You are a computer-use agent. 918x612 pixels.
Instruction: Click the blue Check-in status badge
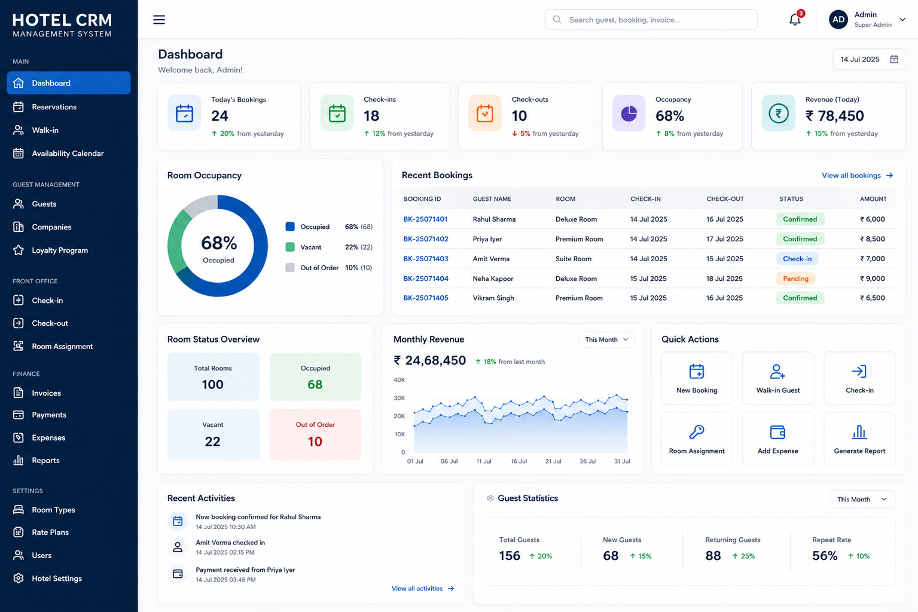797,259
